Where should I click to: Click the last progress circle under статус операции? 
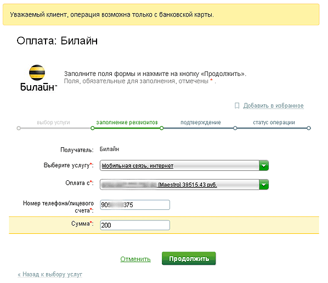click(309, 128)
